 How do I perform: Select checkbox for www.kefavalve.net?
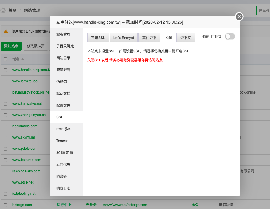coord(5,104)
